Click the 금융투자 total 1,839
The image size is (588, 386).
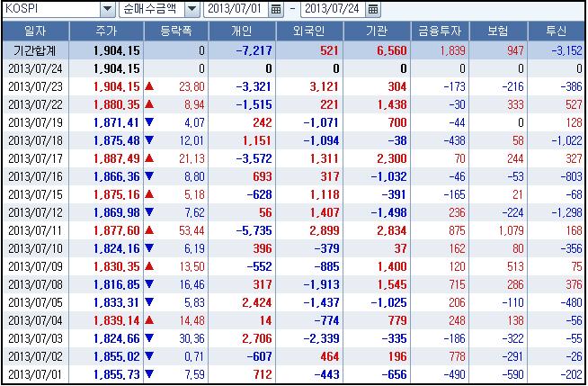coord(452,50)
